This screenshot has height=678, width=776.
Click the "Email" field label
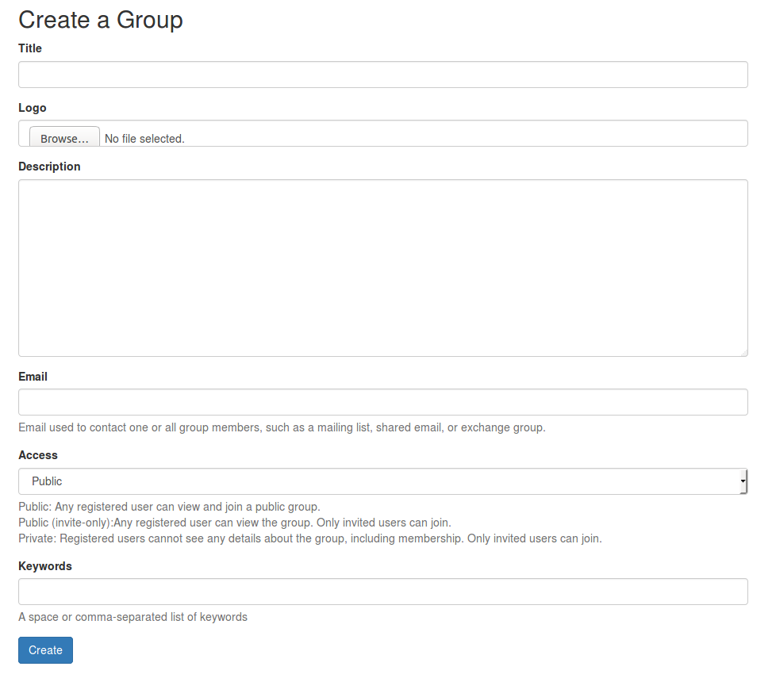click(x=33, y=377)
